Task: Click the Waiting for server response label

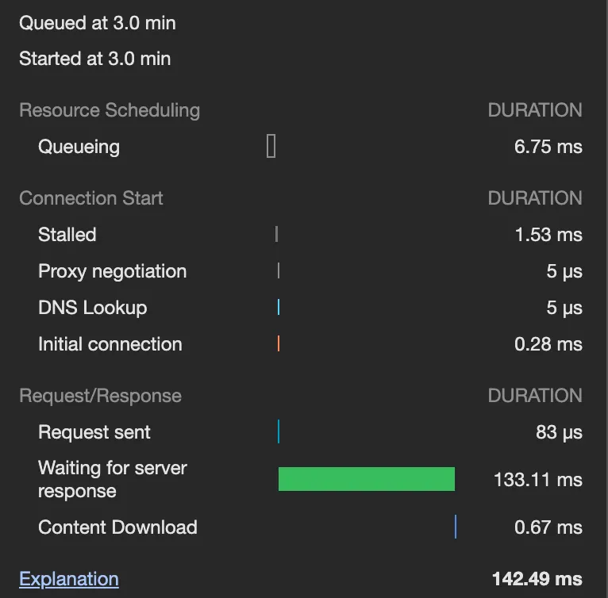Action: [x=113, y=479]
